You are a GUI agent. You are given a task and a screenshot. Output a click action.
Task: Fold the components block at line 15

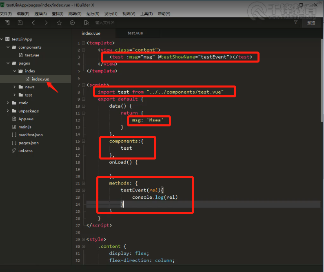coord(84,141)
